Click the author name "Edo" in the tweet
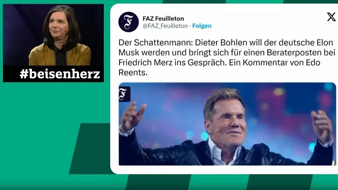 click(313, 63)
